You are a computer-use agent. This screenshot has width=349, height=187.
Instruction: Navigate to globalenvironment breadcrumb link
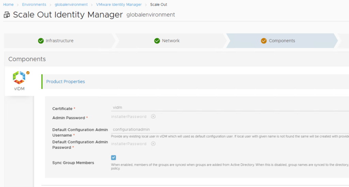pos(71,5)
